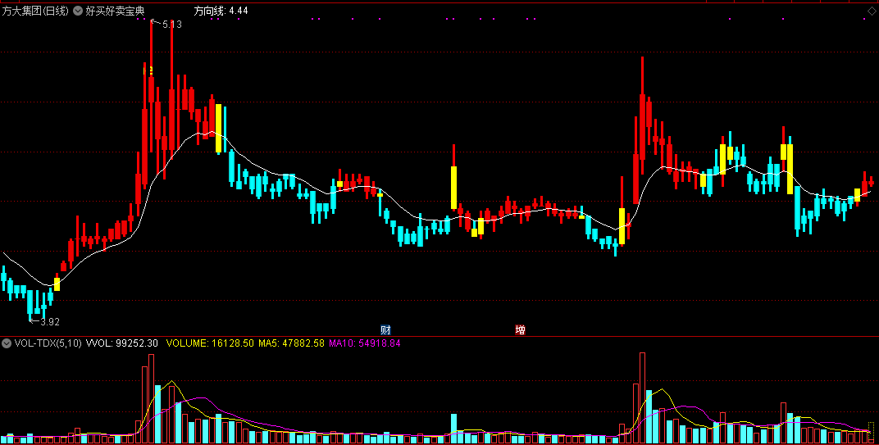The image size is (879, 445).
Task: Click the diamond icon at top-right corner
Action: point(872,11)
